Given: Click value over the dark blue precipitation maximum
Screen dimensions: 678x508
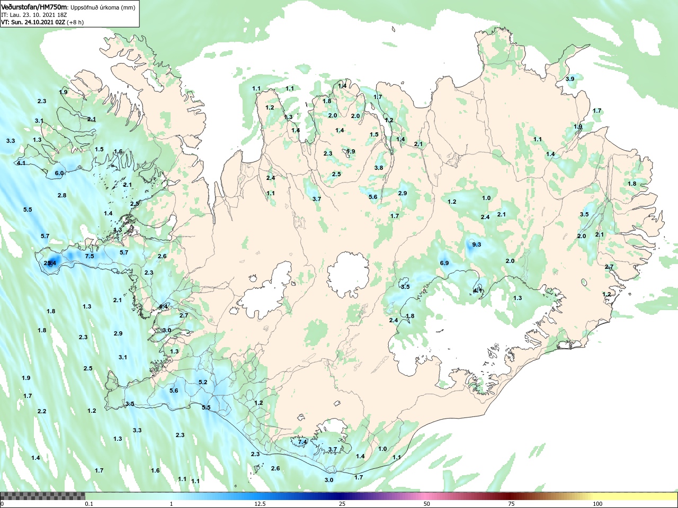Looking at the screenshot, I should pyautogui.click(x=50, y=263).
